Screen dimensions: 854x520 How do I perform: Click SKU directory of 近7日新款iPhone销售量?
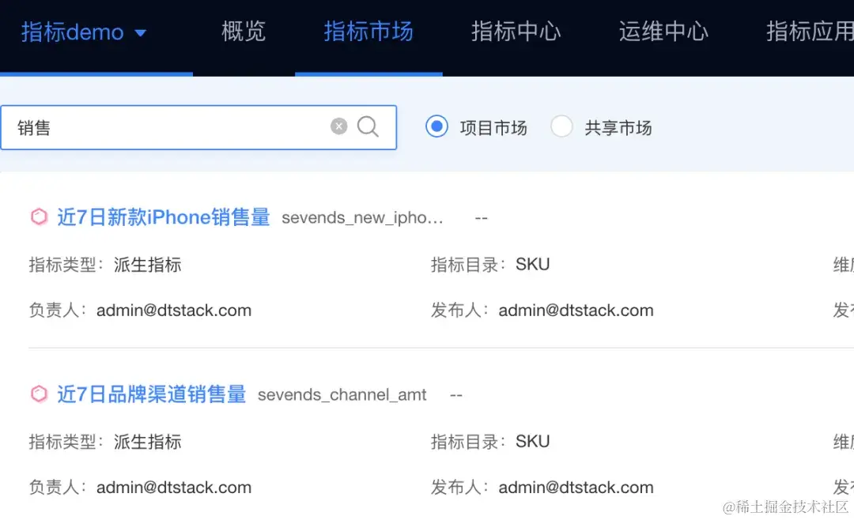point(533,264)
